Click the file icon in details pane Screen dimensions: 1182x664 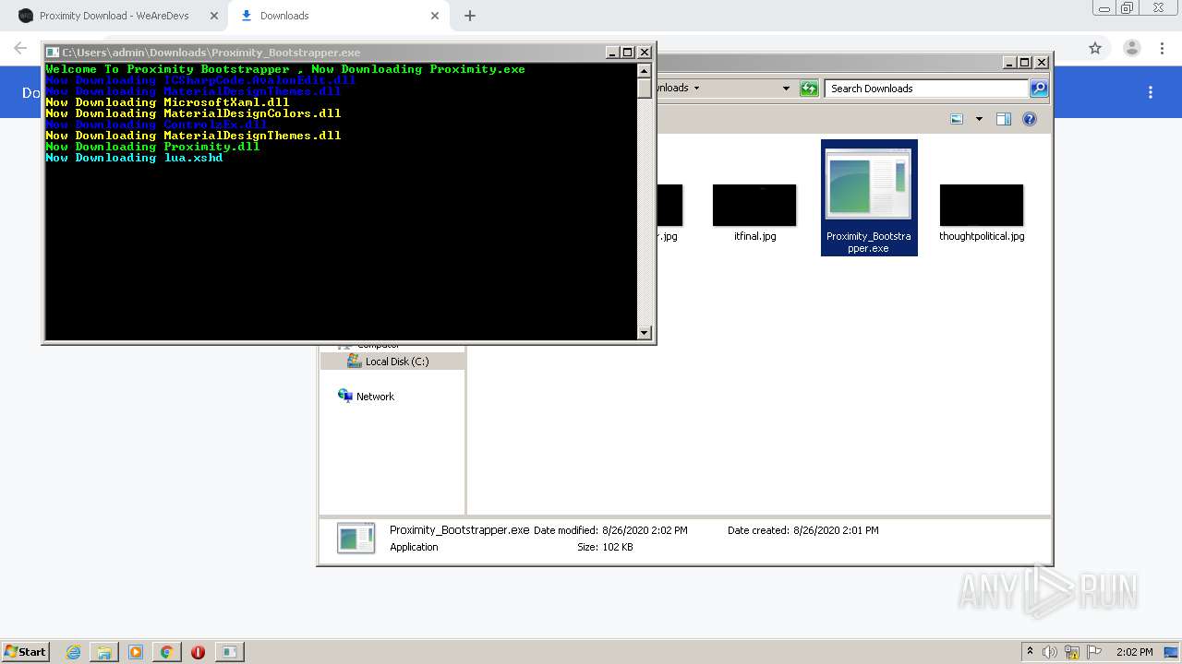click(356, 538)
